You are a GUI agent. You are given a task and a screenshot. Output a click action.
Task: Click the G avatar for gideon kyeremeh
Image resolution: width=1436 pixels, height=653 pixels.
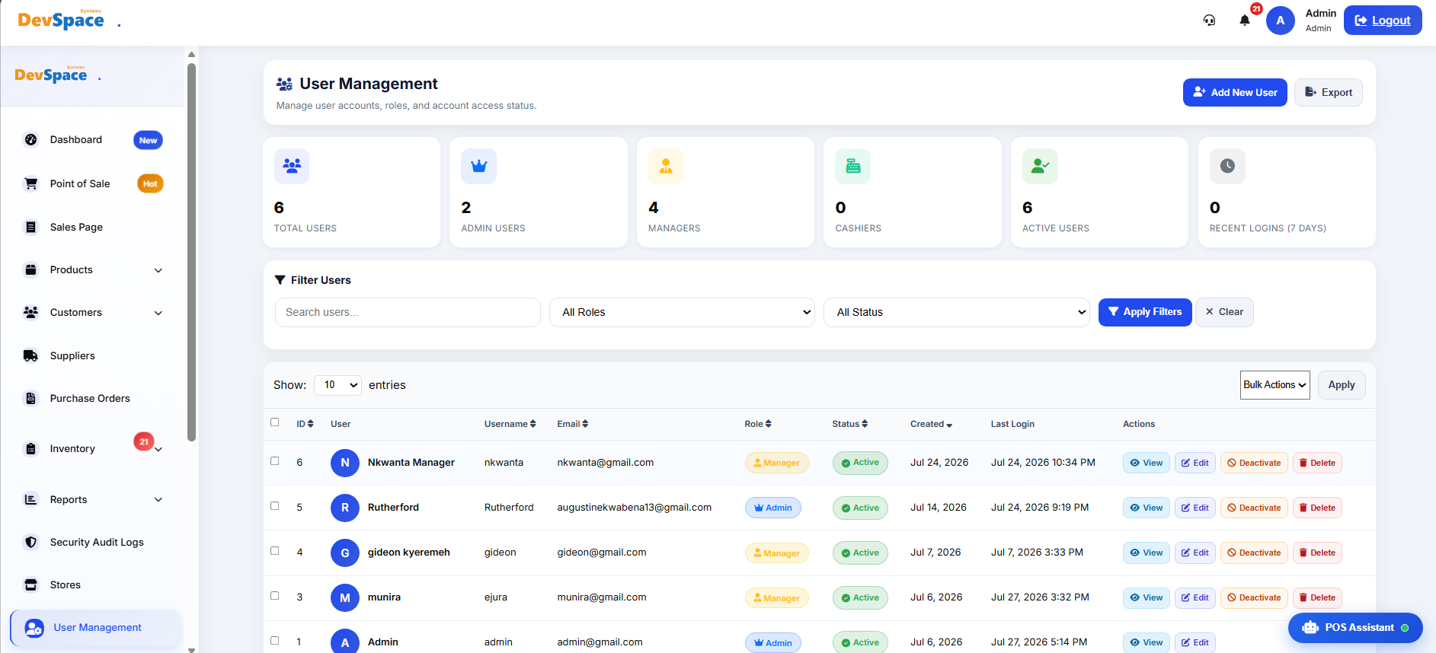pyautogui.click(x=345, y=553)
